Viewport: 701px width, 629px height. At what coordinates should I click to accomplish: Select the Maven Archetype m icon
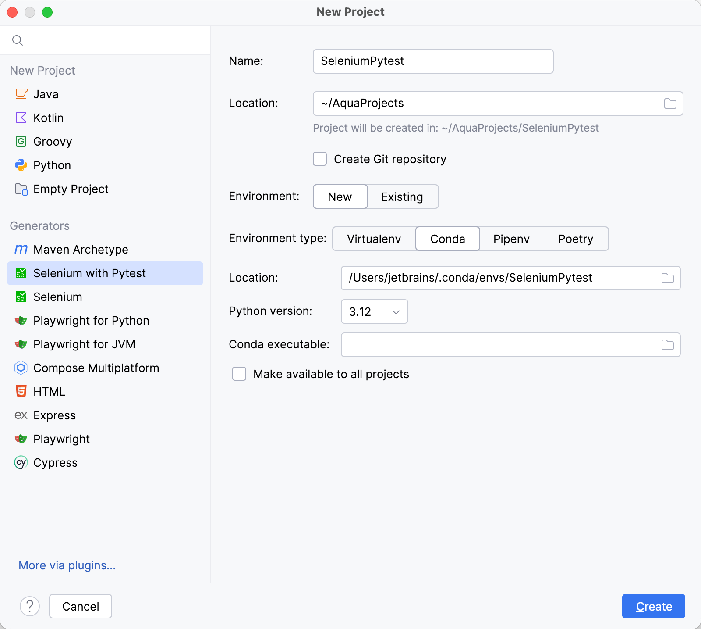coord(21,249)
